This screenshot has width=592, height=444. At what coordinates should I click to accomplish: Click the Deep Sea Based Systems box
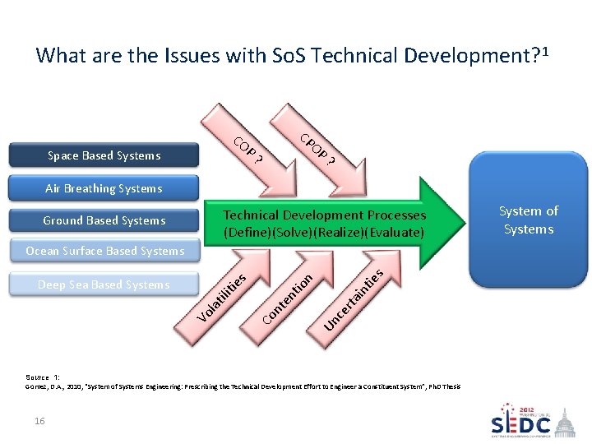point(104,284)
